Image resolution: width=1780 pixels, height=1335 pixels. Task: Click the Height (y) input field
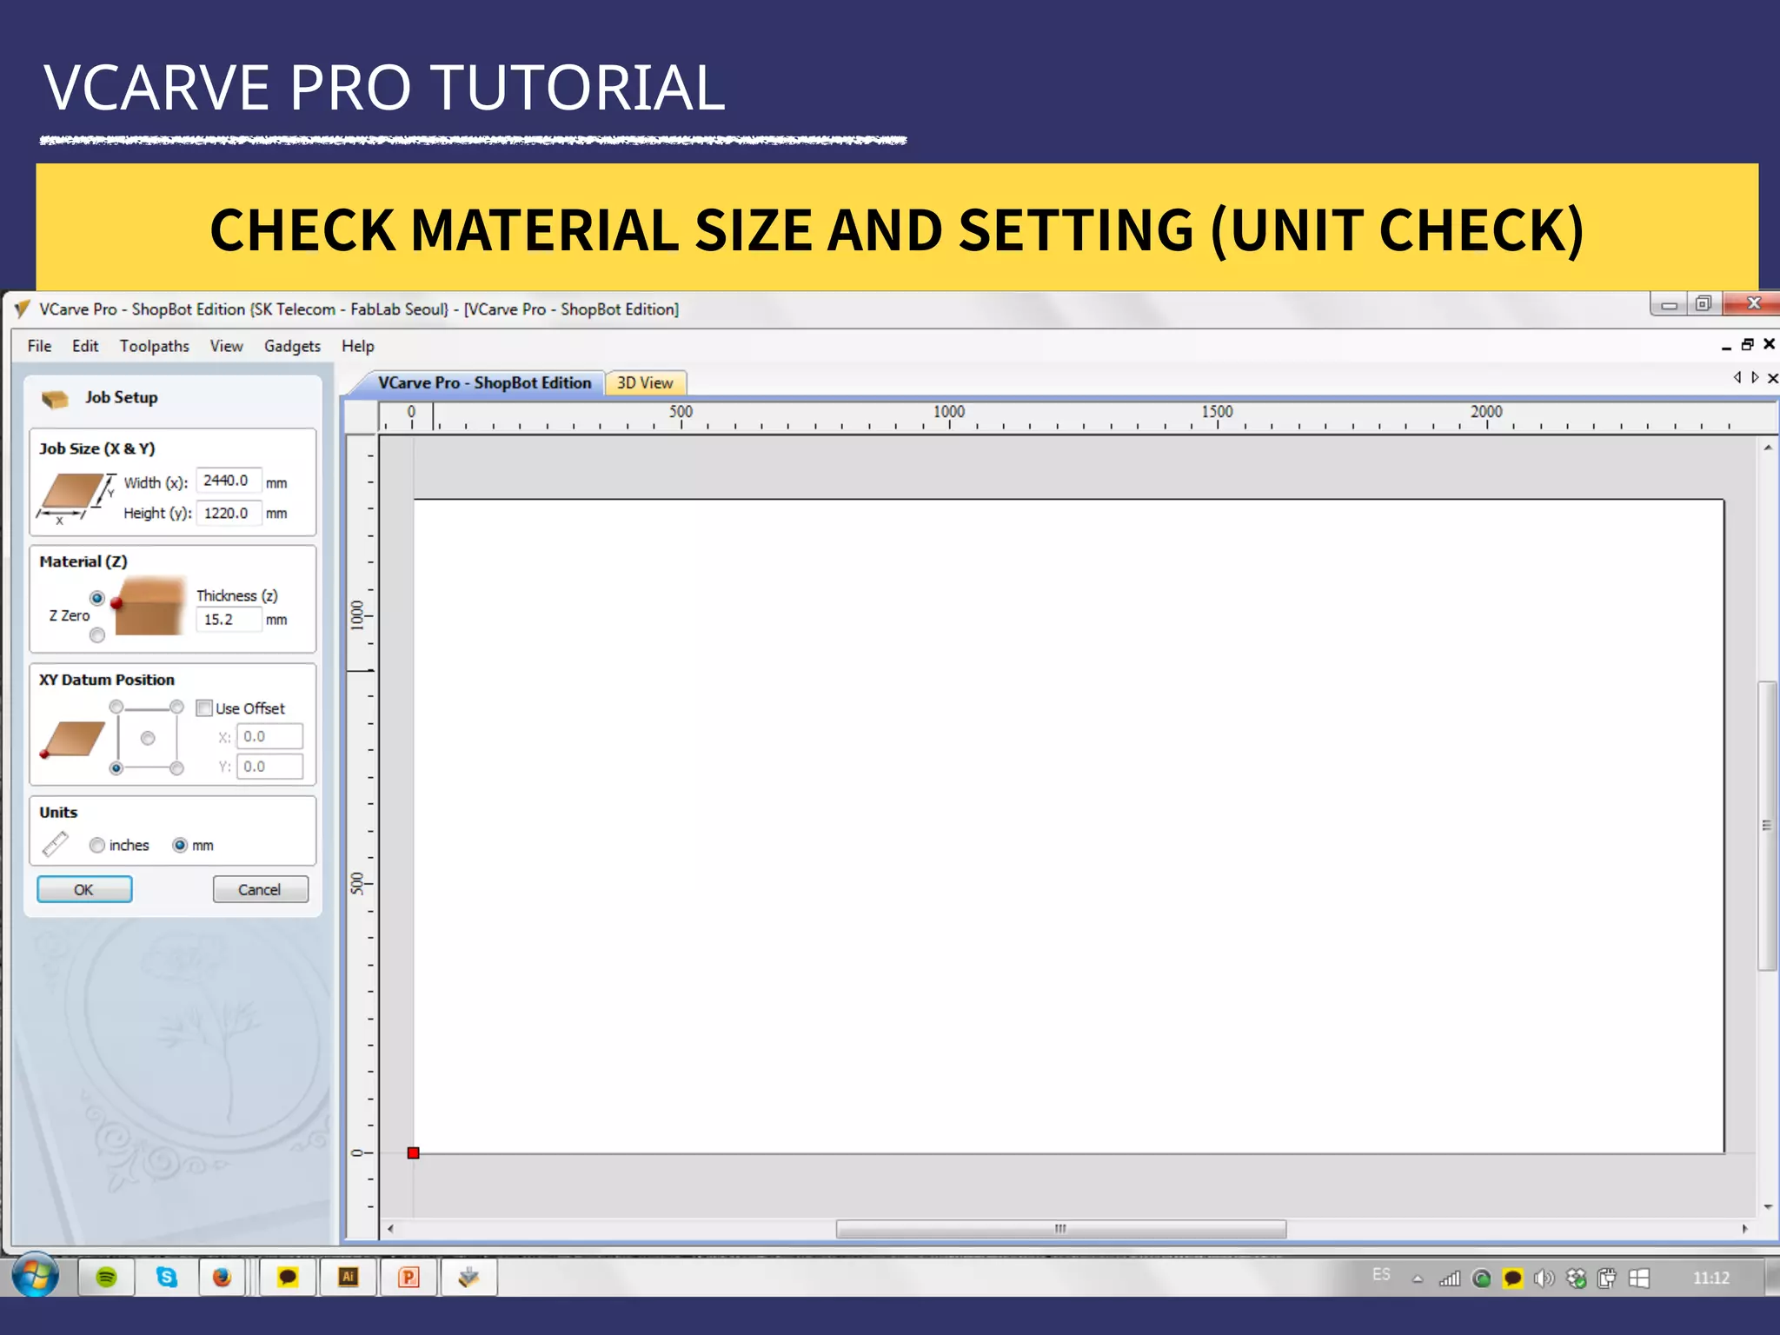(229, 514)
